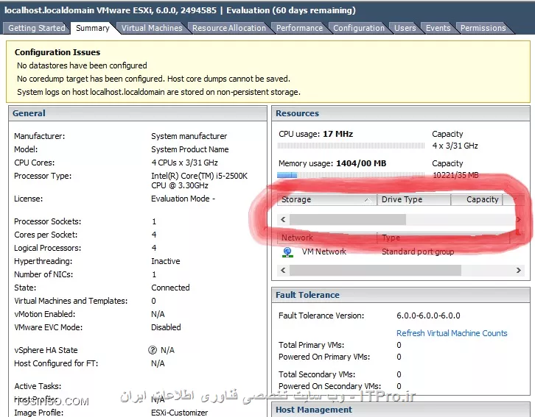Click the 'System logs on host' warning line

[158, 92]
